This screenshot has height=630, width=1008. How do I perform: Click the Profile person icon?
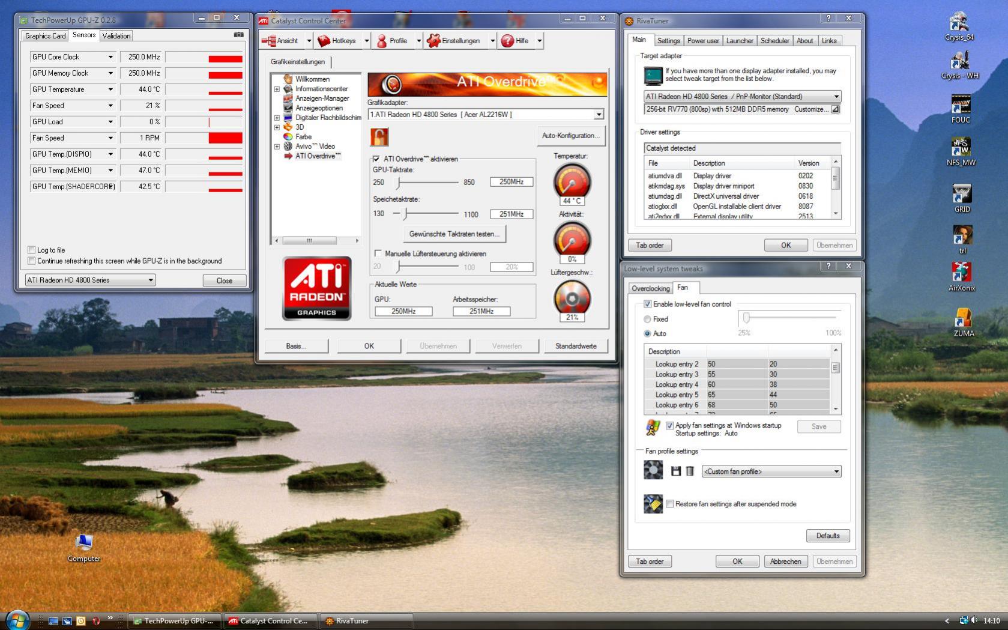pyautogui.click(x=381, y=41)
